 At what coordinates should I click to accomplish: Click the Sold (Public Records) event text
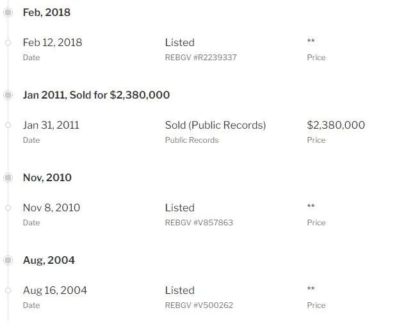215,126
